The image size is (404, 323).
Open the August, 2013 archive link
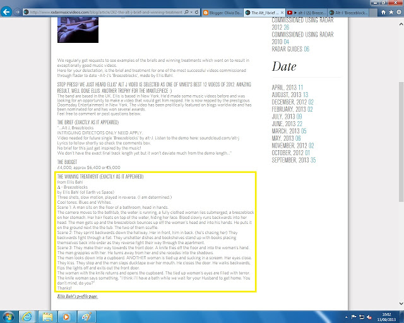click(x=290, y=95)
